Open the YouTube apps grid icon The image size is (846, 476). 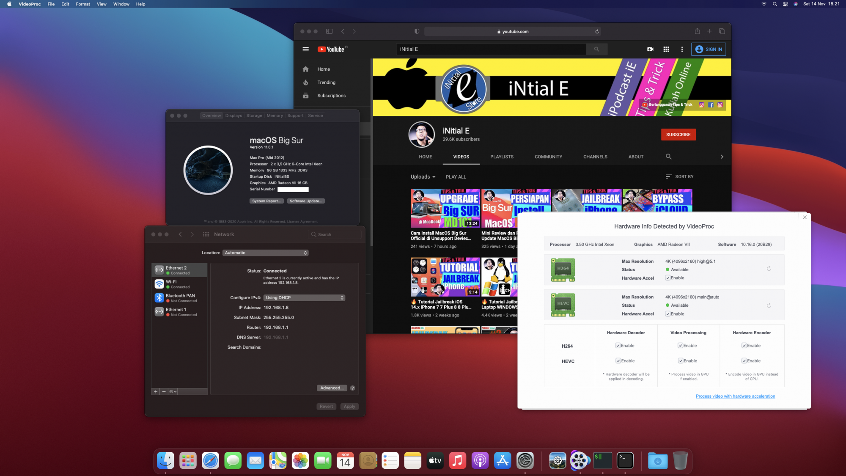point(666,49)
